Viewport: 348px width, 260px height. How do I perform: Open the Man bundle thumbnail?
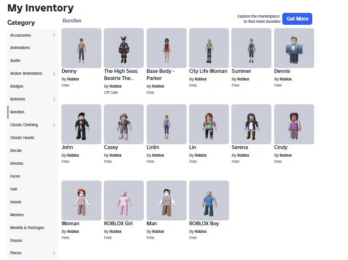click(x=167, y=200)
